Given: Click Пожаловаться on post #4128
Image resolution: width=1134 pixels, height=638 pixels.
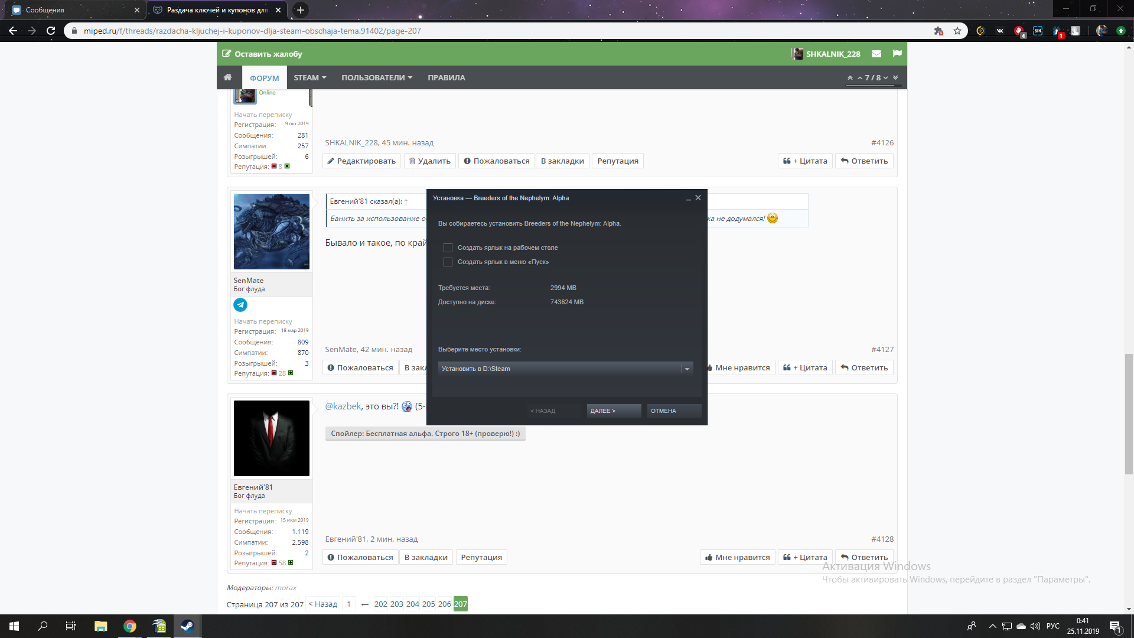Looking at the screenshot, I should coord(360,558).
